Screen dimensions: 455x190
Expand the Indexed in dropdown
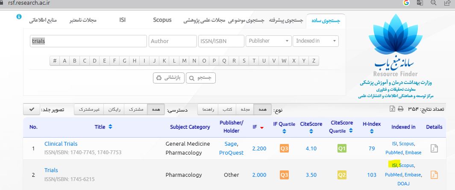coord(315,41)
